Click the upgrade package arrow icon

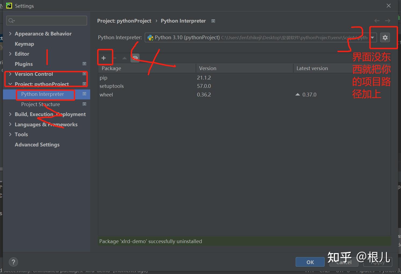pyautogui.click(x=125, y=58)
